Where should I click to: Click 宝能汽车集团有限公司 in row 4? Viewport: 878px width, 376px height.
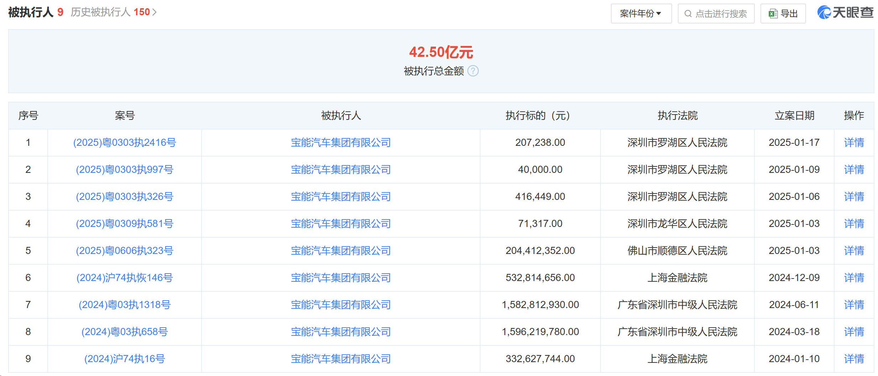tap(341, 224)
